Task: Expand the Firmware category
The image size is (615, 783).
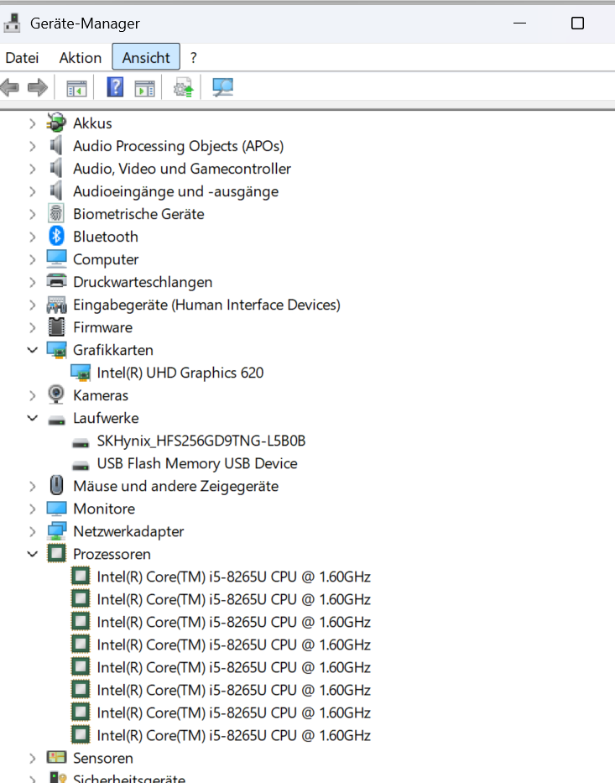Action: click(33, 327)
